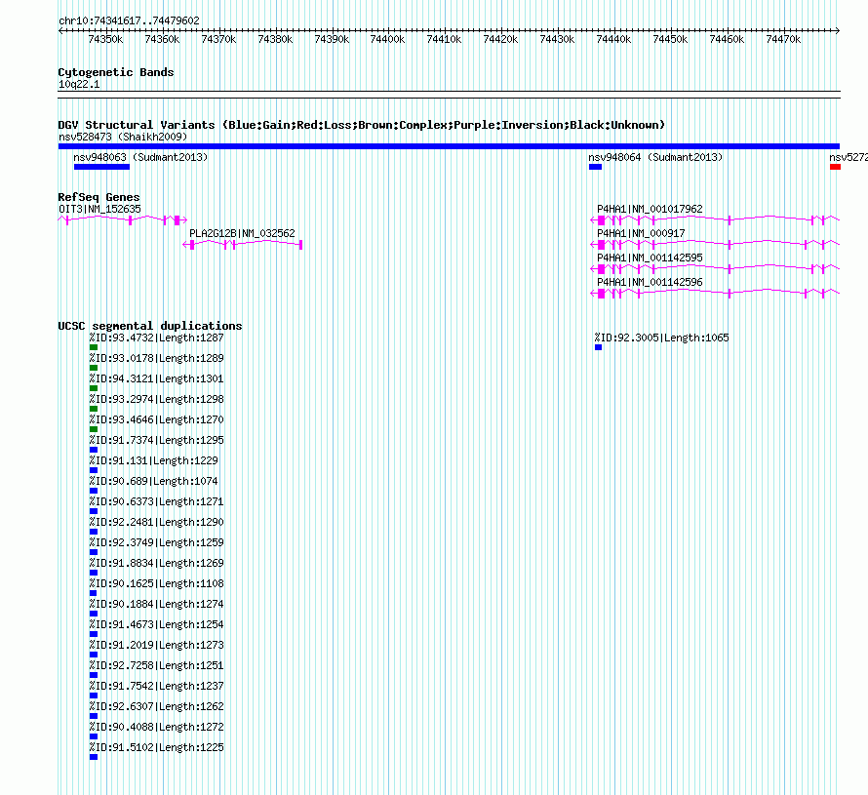Select the P4HA1 NM_001017962 transcript glyph
The width and height of the screenshot is (868, 795).
click(x=715, y=220)
